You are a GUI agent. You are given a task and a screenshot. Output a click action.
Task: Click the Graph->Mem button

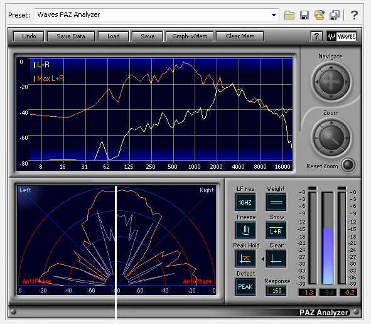[190, 36]
